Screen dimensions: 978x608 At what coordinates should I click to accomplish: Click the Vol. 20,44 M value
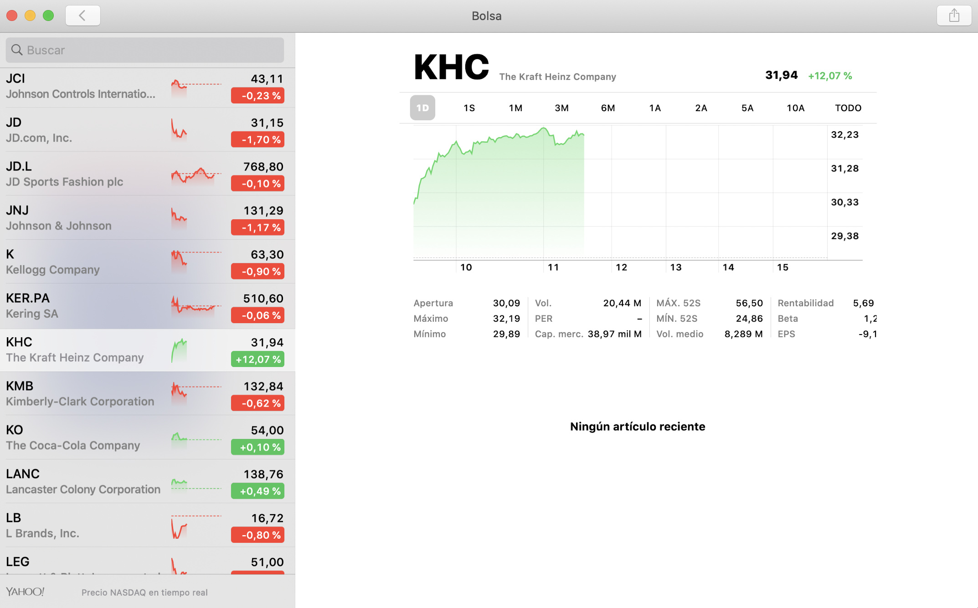tap(622, 303)
